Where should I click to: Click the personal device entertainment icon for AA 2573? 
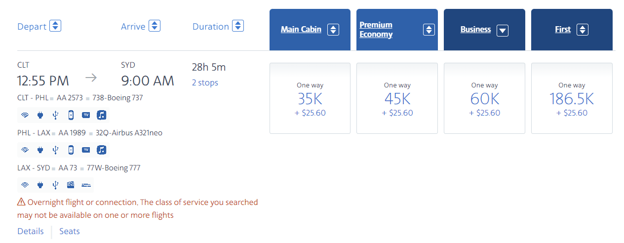point(71,115)
